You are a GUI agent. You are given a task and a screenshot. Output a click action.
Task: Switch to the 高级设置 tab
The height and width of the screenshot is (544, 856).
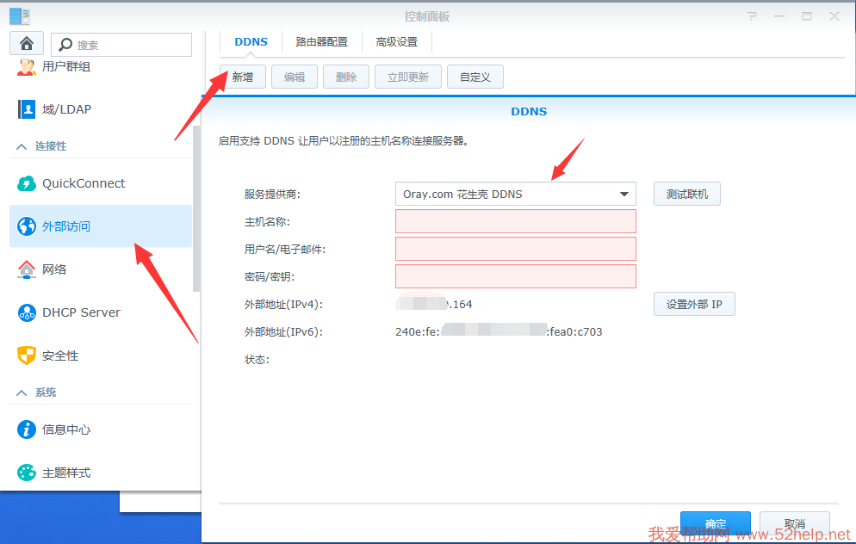click(396, 41)
